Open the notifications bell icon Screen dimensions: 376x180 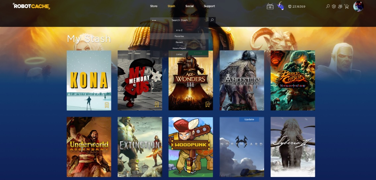point(334,7)
